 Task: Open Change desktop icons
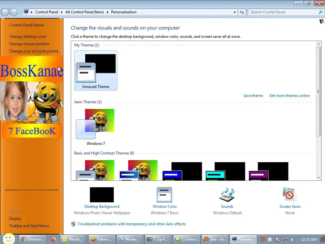pos(28,37)
